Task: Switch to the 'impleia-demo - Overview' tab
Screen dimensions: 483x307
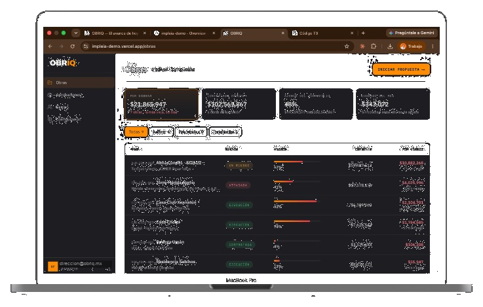Action: pyautogui.click(x=184, y=33)
